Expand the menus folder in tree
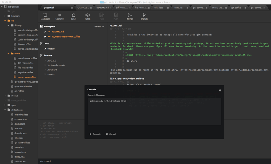 coord(5,96)
